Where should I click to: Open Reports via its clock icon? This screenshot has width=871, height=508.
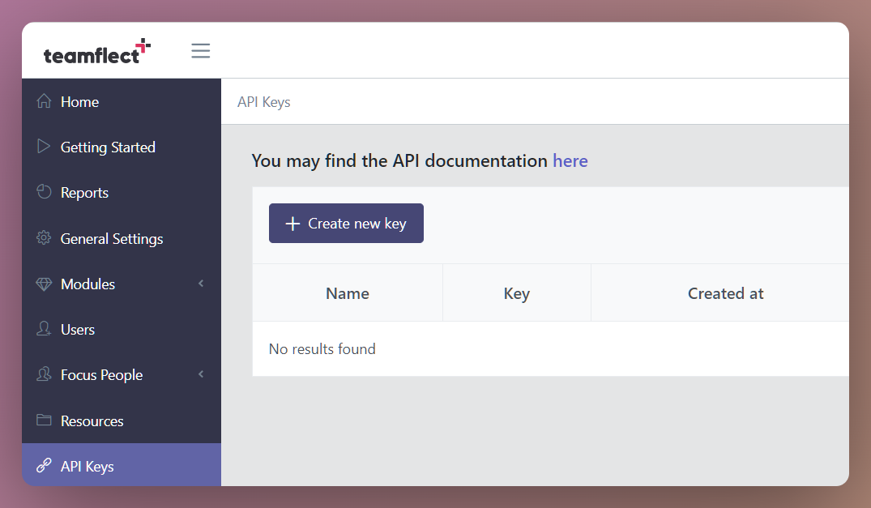[45, 192]
